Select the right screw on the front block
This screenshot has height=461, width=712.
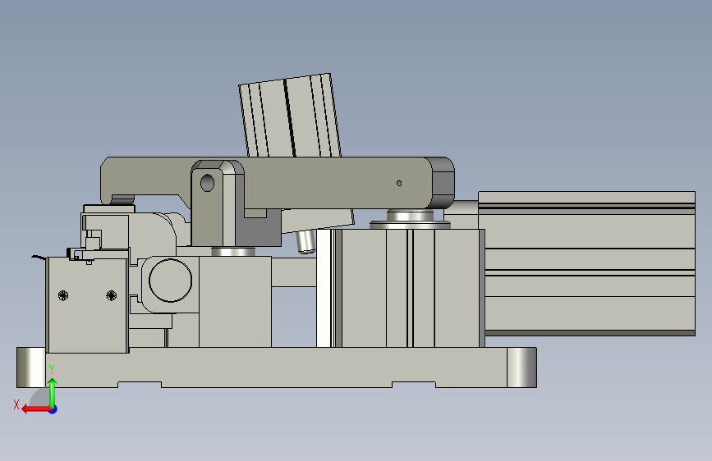[111, 296]
